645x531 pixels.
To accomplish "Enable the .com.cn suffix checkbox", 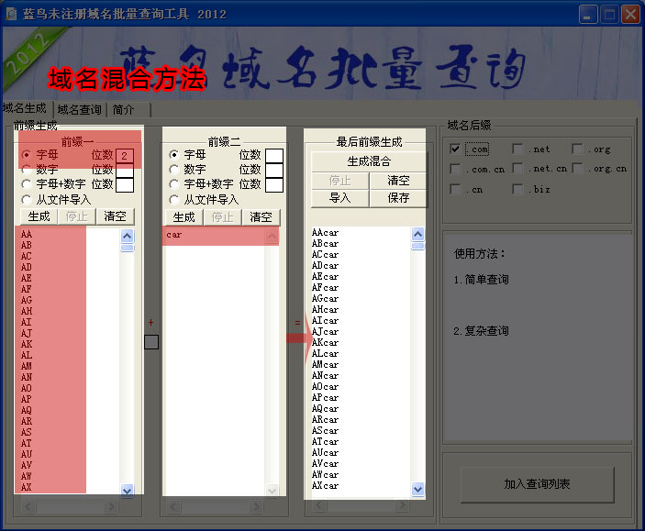I will [x=456, y=169].
